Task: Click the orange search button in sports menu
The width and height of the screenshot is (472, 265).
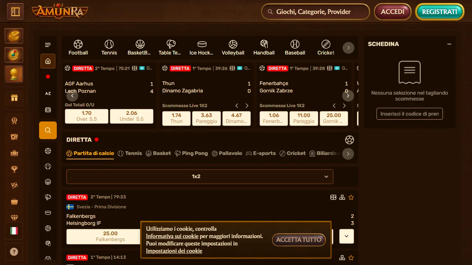Action: [x=48, y=130]
